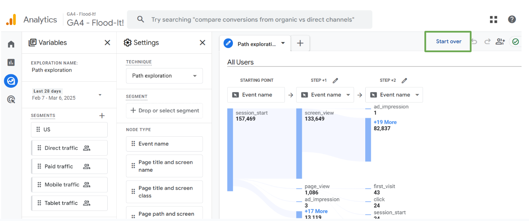Edit STEP +1 with pencil icon

point(335,81)
